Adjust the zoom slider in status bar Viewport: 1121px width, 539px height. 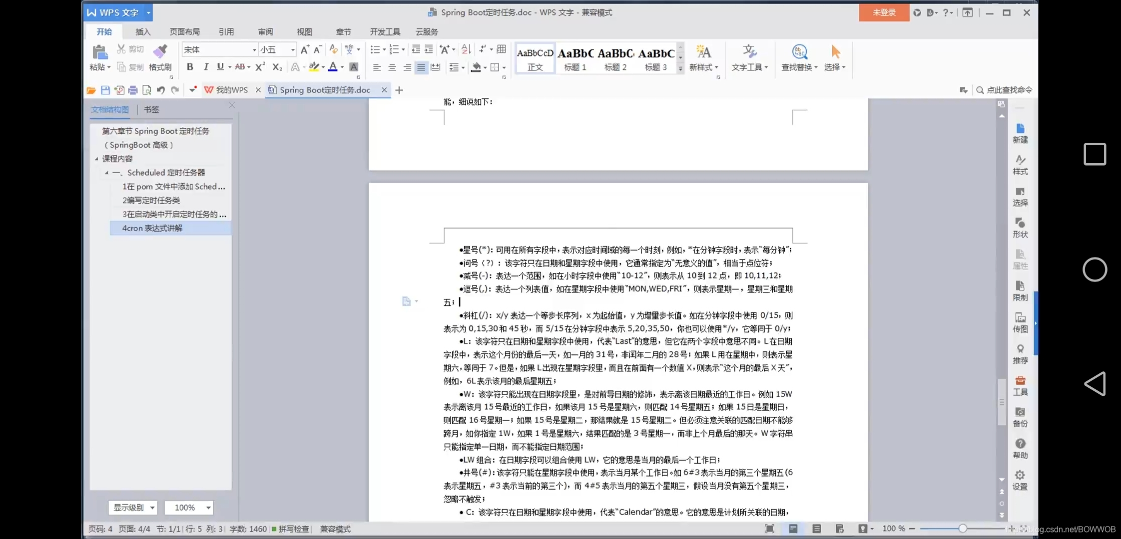click(962, 529)
